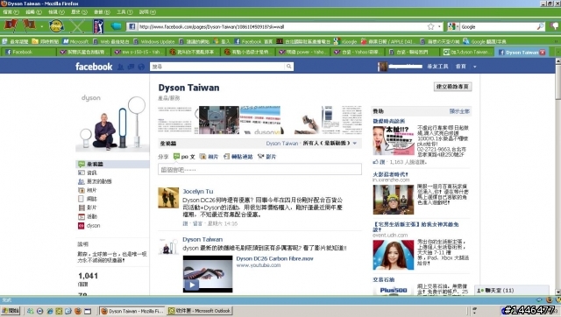Click the PGA golfer toolbar icon

point(98,26)
